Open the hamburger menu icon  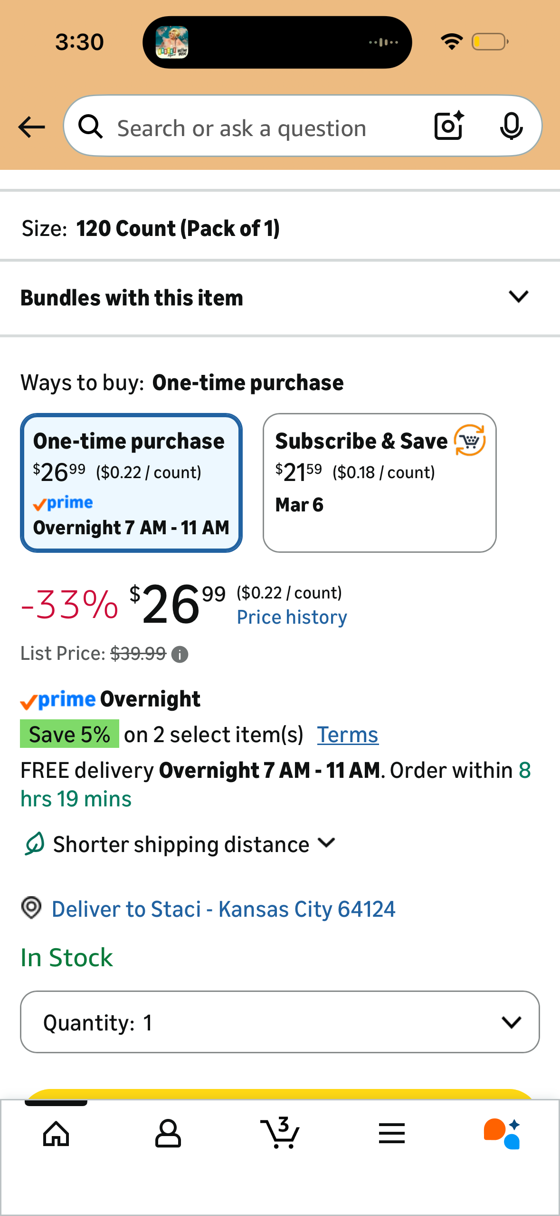click(x=392, y=1133)
